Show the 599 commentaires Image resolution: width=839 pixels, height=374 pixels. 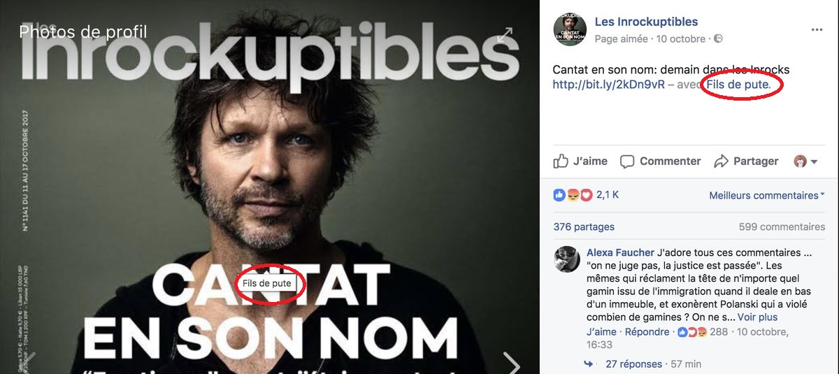click(782, 226)
